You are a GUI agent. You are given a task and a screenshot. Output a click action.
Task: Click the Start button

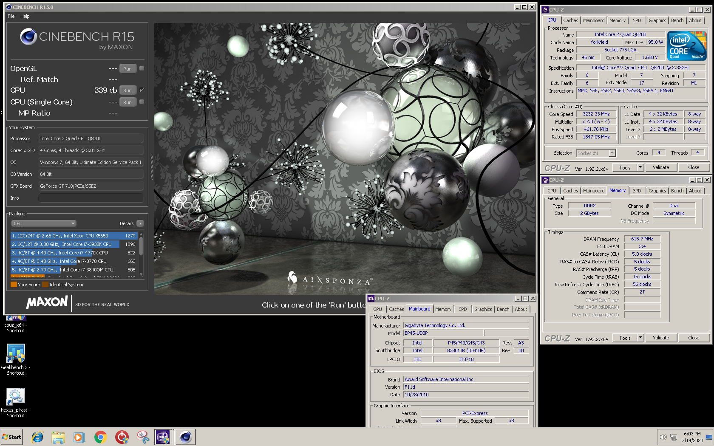(x=12, y=437)
